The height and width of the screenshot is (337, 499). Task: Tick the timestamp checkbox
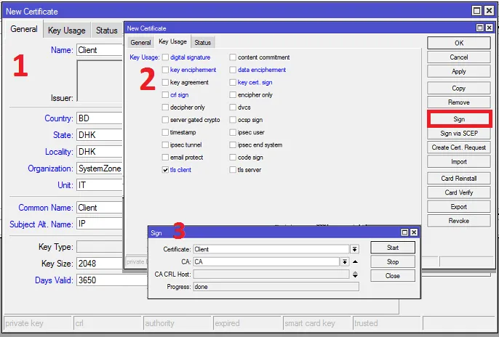tap(165, 132)
